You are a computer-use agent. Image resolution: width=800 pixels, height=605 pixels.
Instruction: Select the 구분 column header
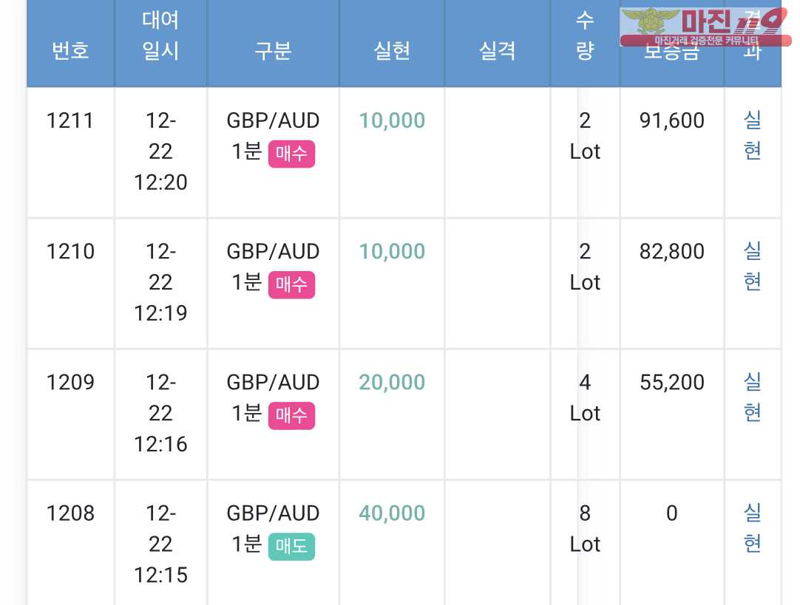tap(273, 50)
